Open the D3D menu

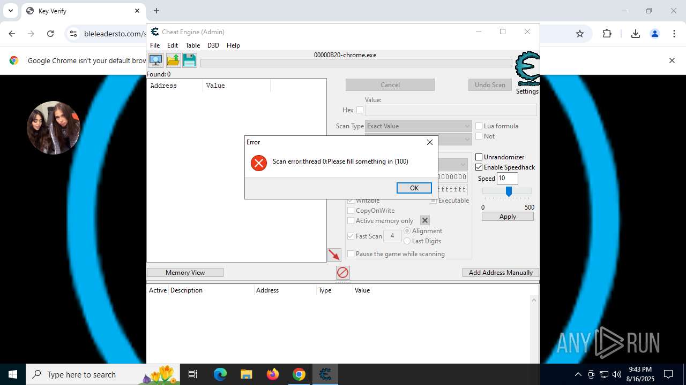[213, 45]
